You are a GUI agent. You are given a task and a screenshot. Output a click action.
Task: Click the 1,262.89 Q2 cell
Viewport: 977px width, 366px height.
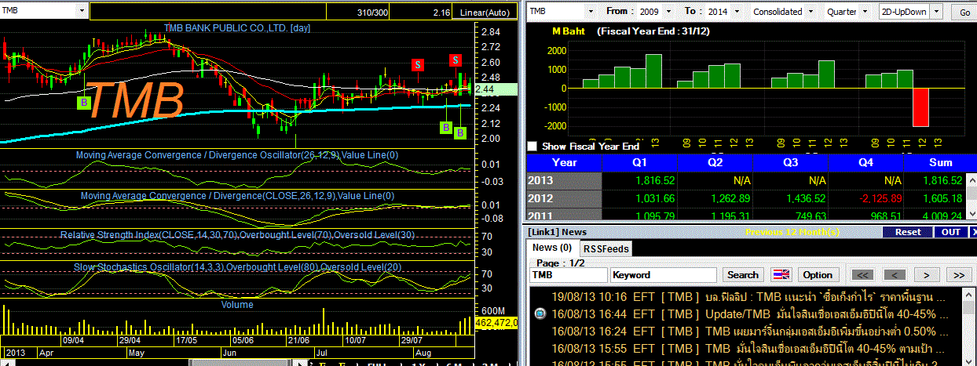tap(715, 197)
